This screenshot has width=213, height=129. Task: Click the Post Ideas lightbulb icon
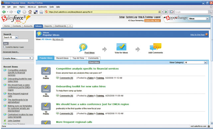click(83, 47)
